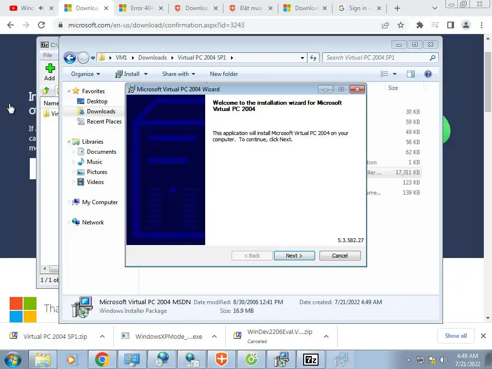This screenshot has height=369, width=492.
Task: Toggle the Chrome side panel icon
Action: tap(451, 25)
